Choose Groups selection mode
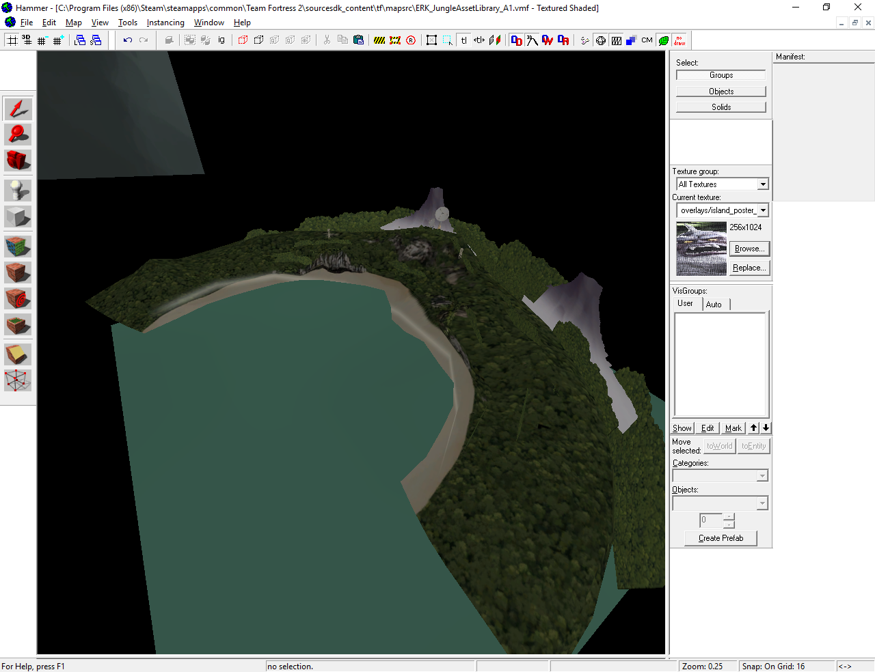This screenshot has width=875, height=672. (x=721, y=75)
